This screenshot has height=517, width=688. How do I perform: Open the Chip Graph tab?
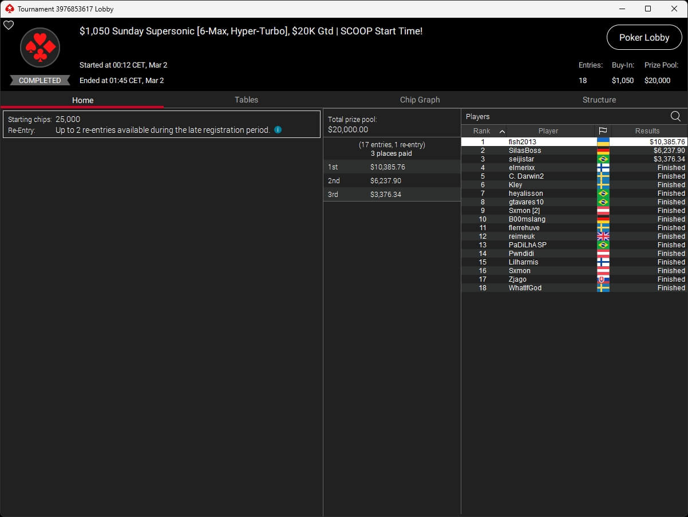(x=420, y=100)
